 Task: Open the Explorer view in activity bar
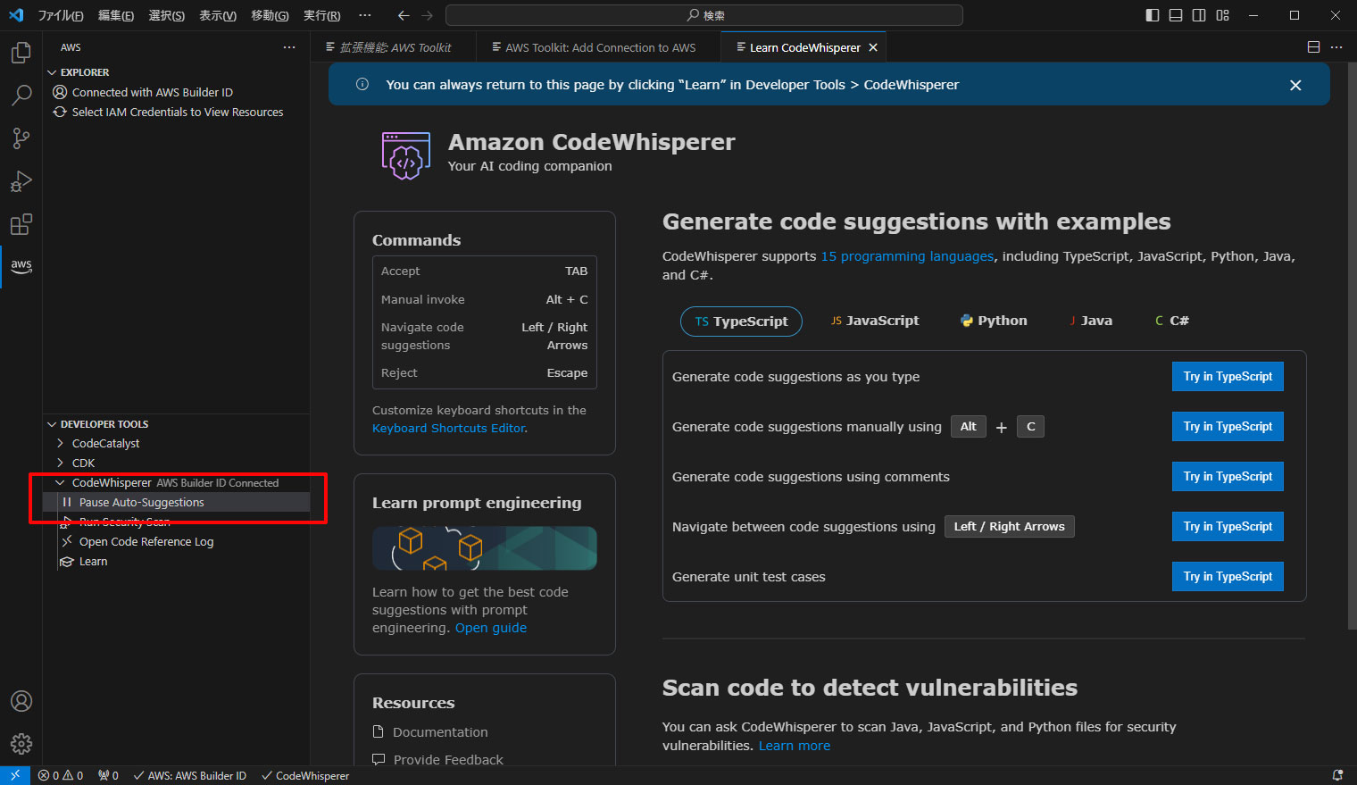click(x=21, y=53)
